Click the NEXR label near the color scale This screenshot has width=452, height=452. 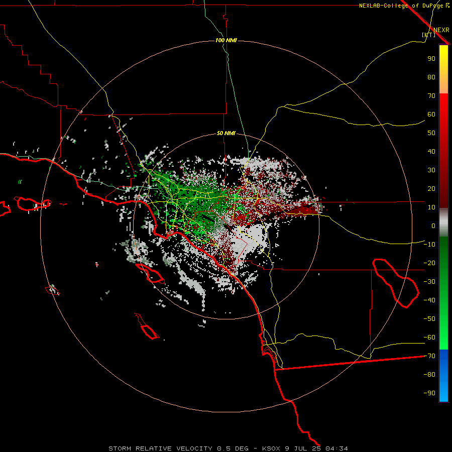click(441, 30)
